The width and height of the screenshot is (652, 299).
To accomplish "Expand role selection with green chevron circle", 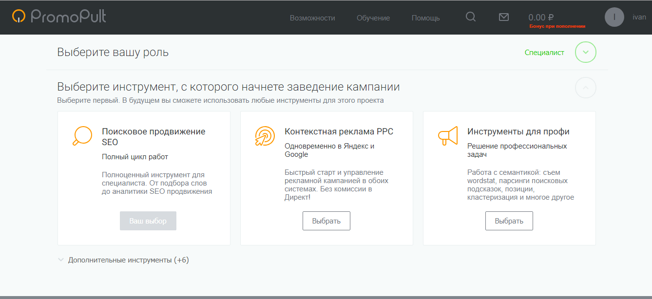I will [x=585, y=53].
